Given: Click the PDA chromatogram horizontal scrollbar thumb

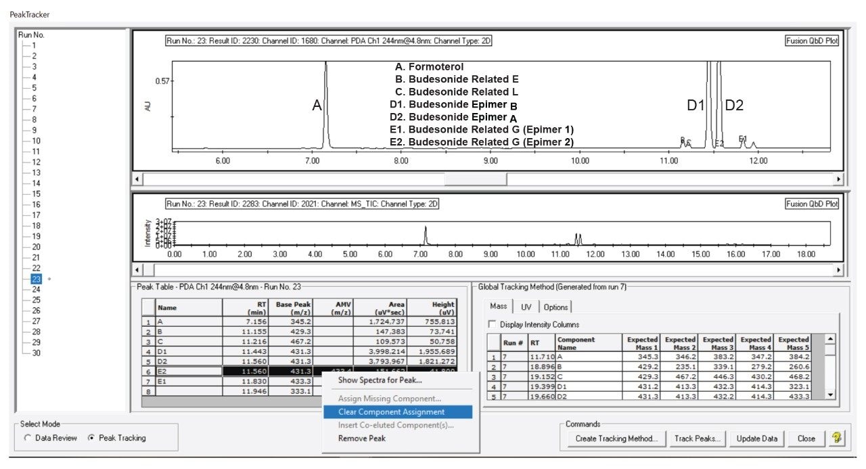Looking at the screenshot, I should coord(484,179).
